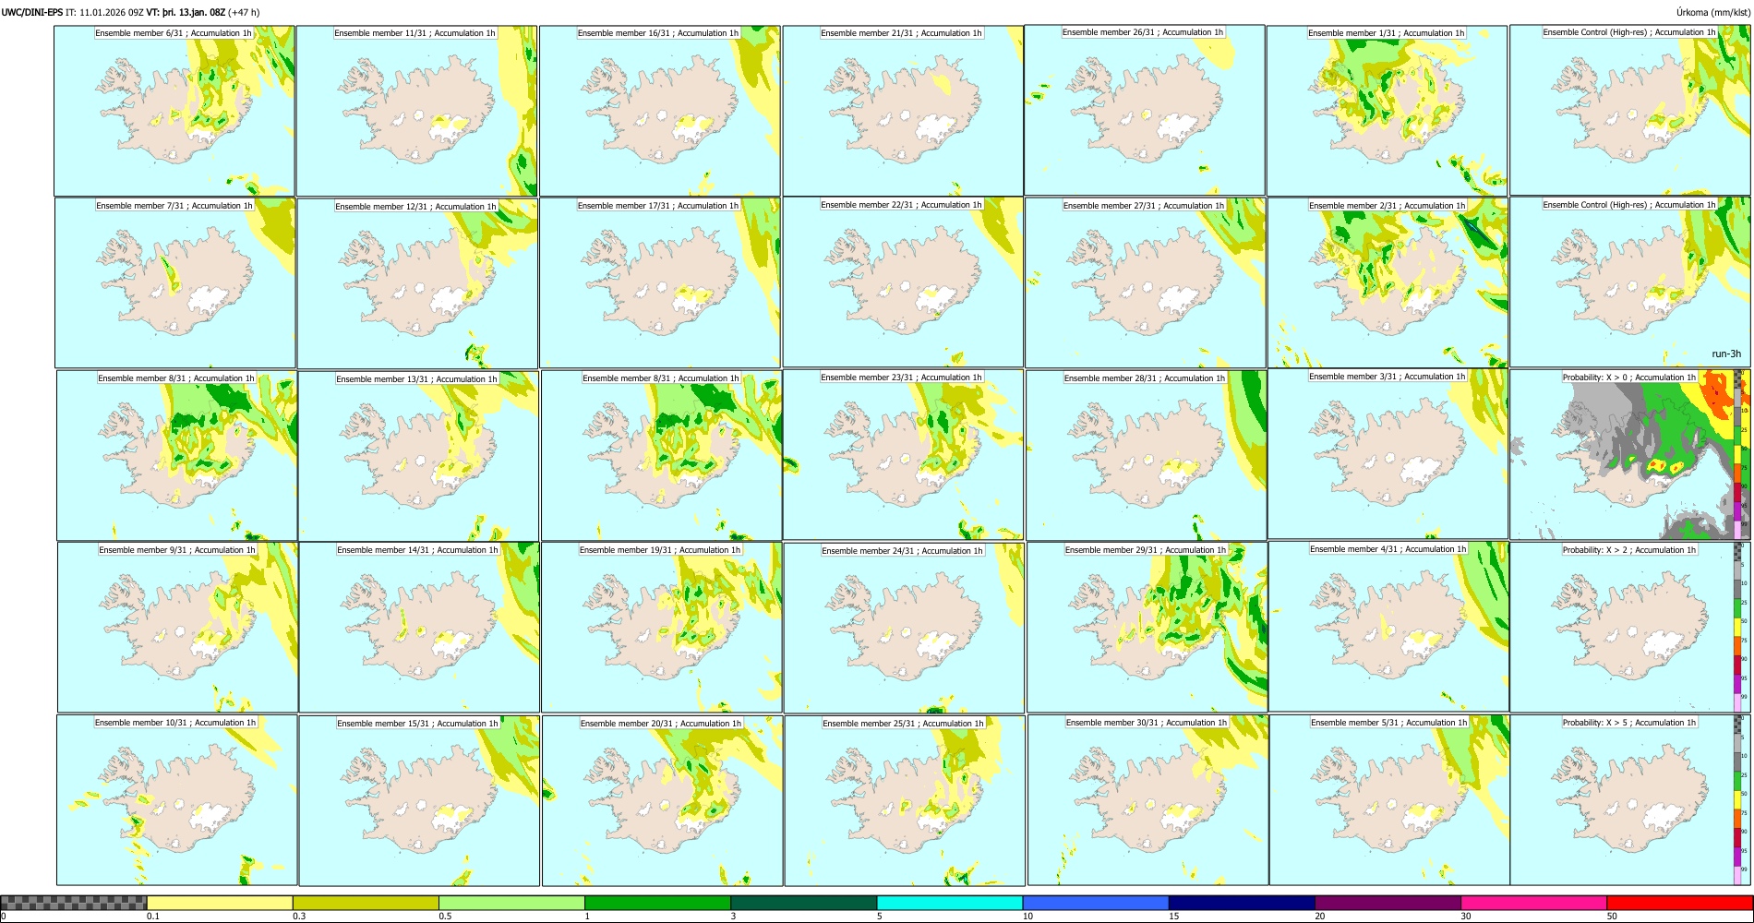
Task: Open the Probability: X > 0 map
Action: 1629,454
